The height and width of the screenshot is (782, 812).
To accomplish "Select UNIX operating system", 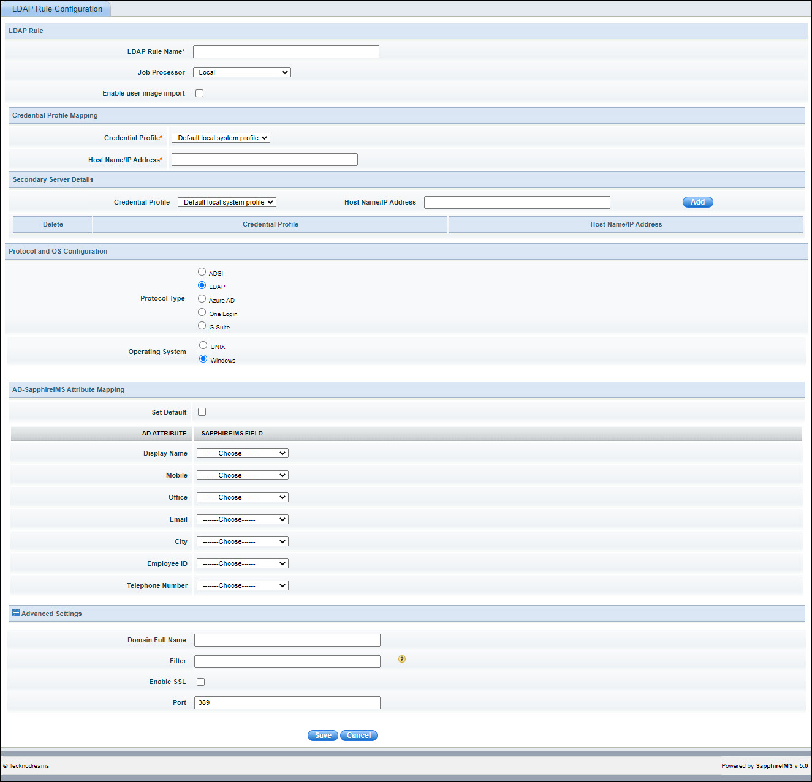I will point(203,345).
